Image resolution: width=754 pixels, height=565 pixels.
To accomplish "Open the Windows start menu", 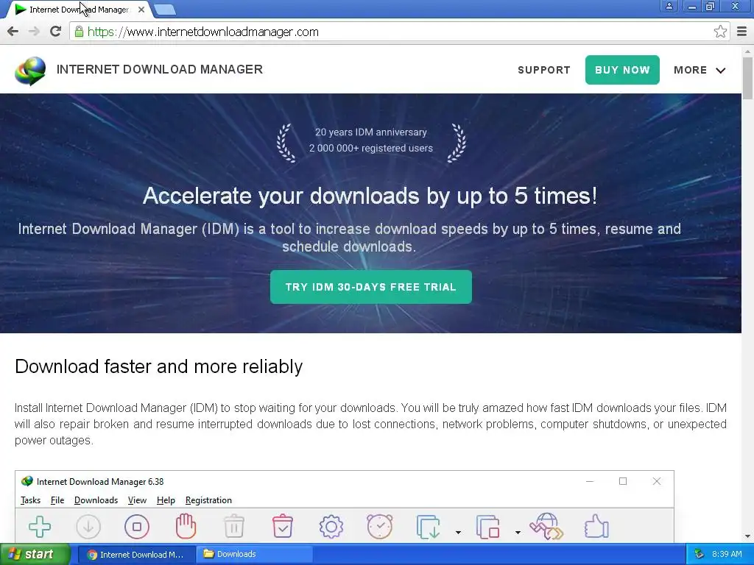I will (35, 554).
